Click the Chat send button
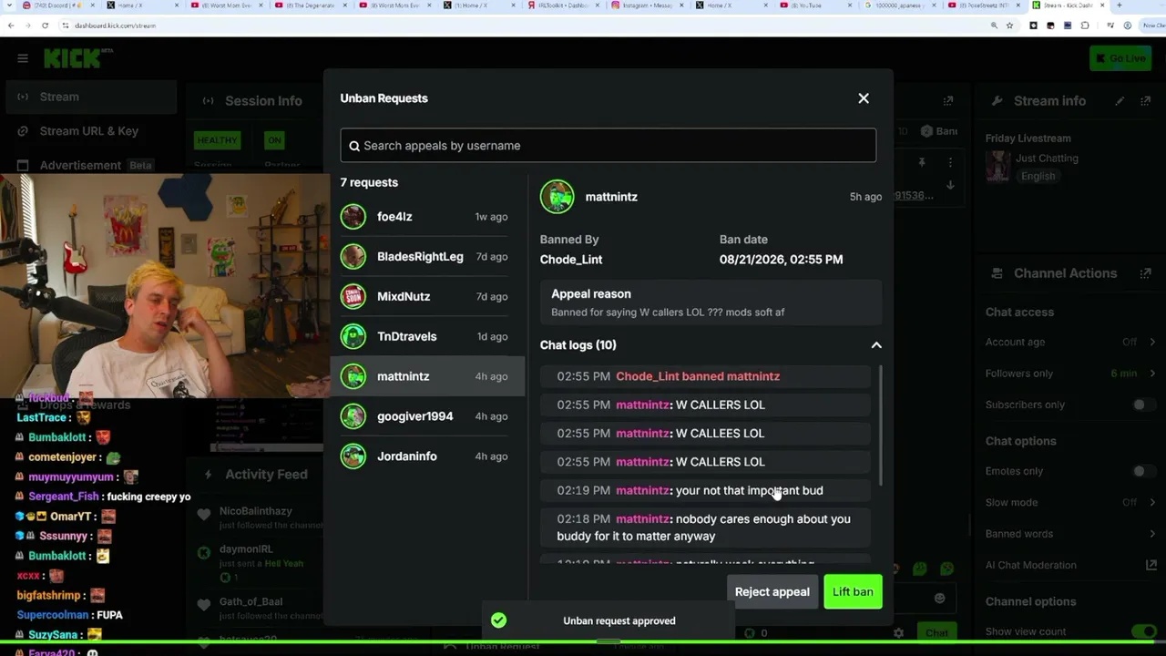Image resolution: width=1166 pixels, height=656 pixels. (x=936, y=633)
